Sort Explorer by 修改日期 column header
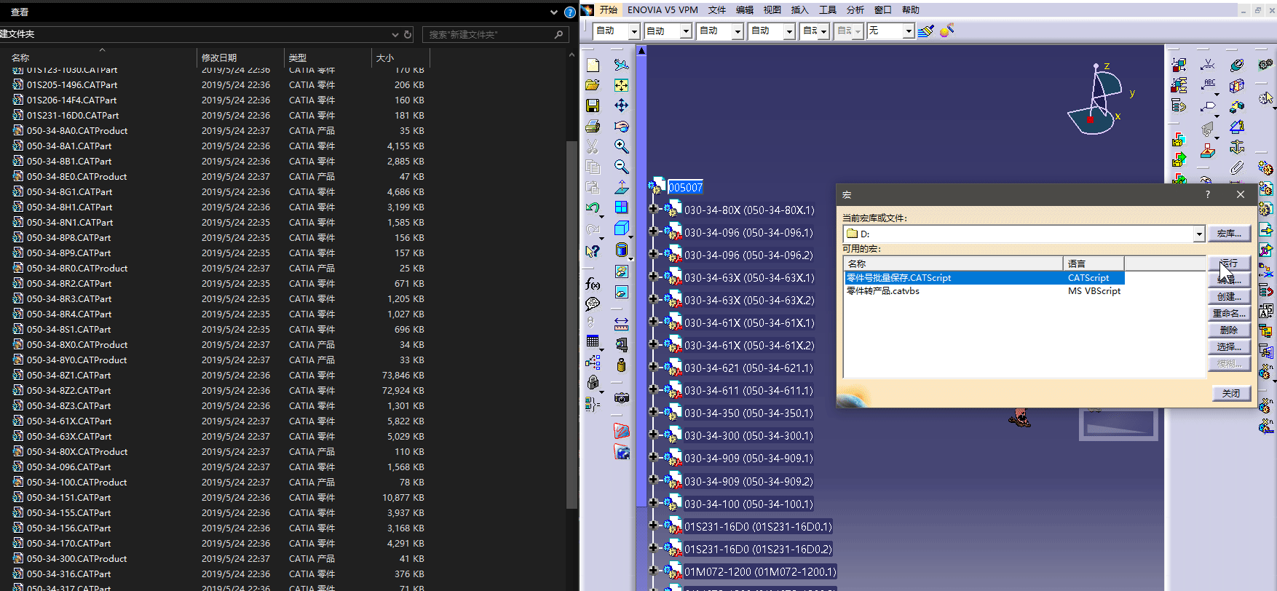Image resolution: width=1277 pixels, height=591 pixels. (219, 57)
